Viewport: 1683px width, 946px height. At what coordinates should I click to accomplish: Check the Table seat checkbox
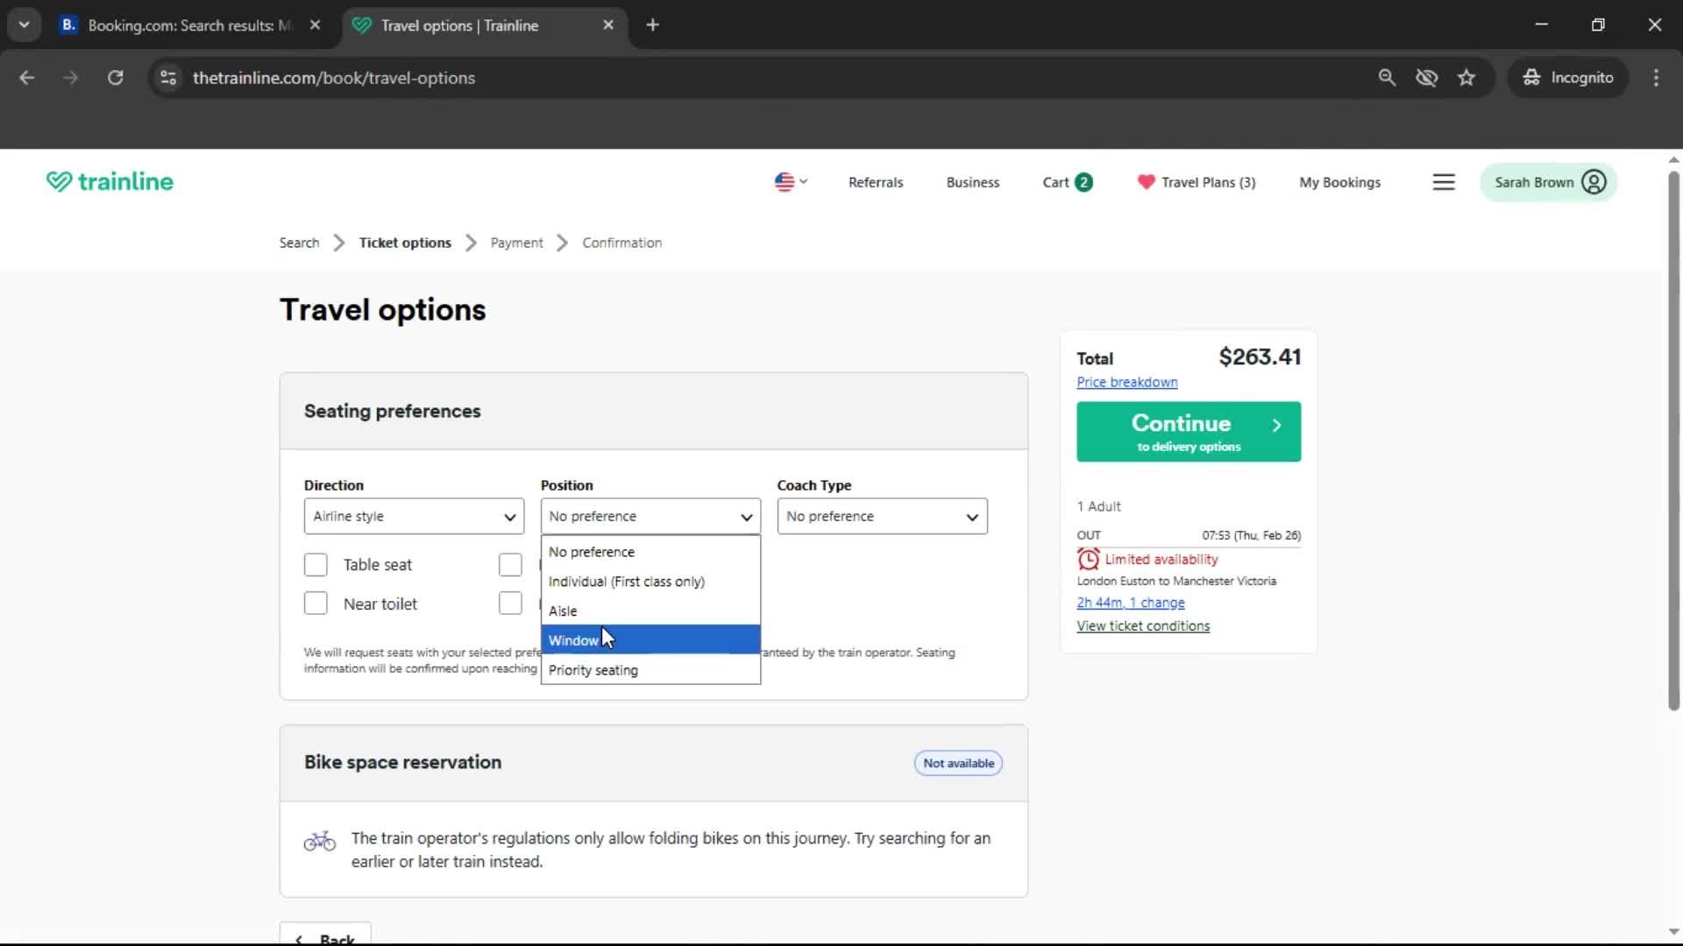click(315, 564)
